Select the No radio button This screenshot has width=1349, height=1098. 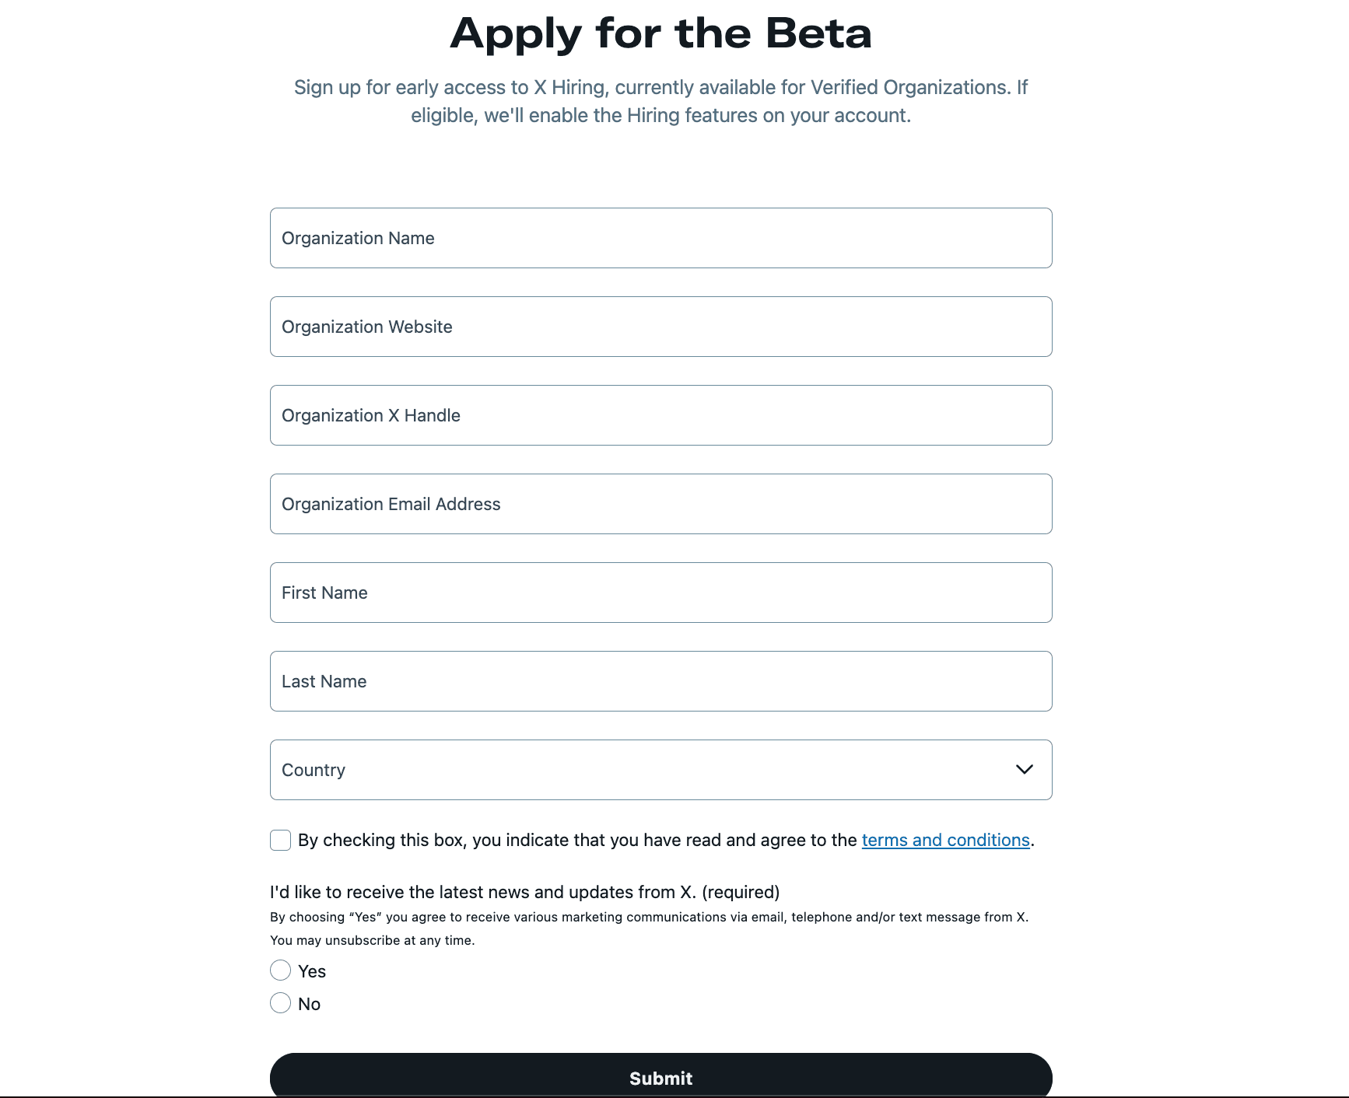[x=279, y=1003]
